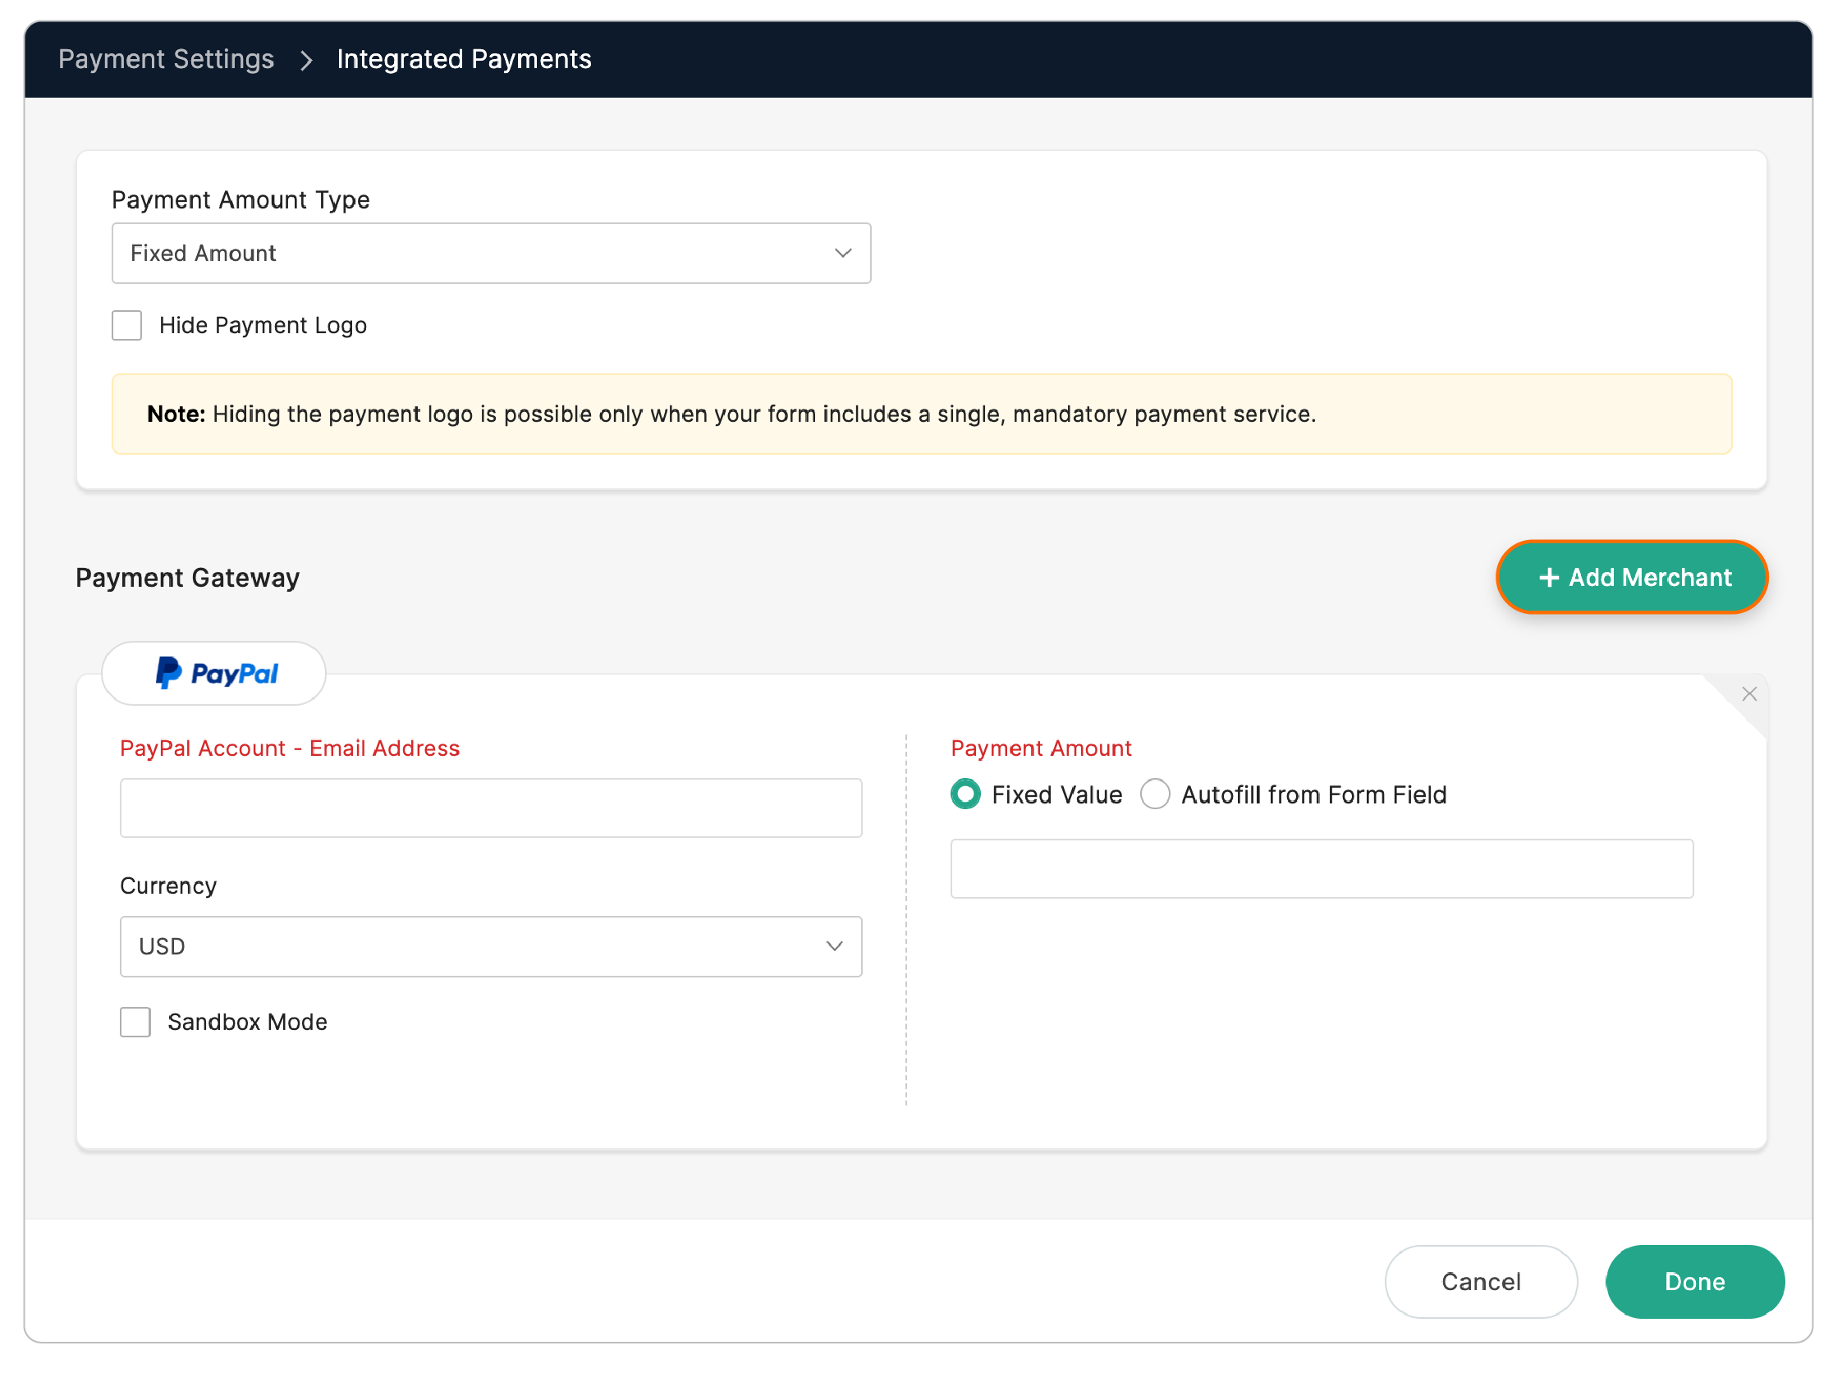Open the Payment Amount Type dropdown
The width and height of the screenshot is (1842, 1373).
coord(490,253)
